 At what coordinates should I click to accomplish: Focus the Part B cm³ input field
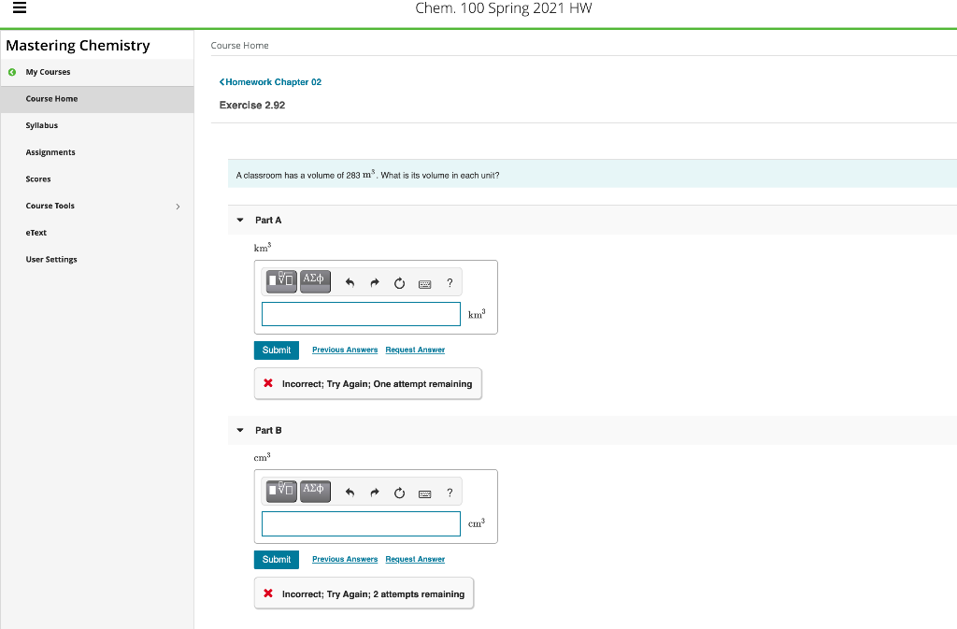coord(362,524)
